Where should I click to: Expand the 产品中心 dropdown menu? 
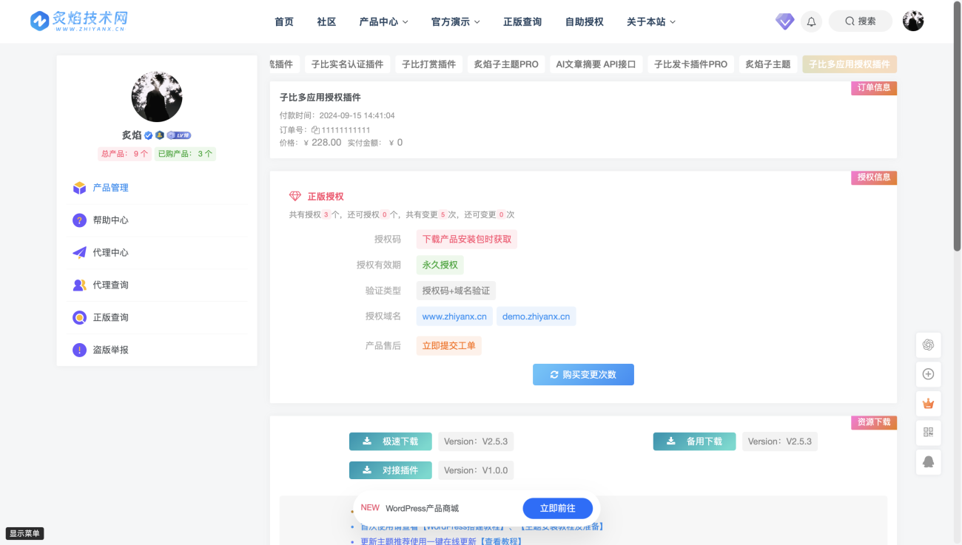coord(383,22)
